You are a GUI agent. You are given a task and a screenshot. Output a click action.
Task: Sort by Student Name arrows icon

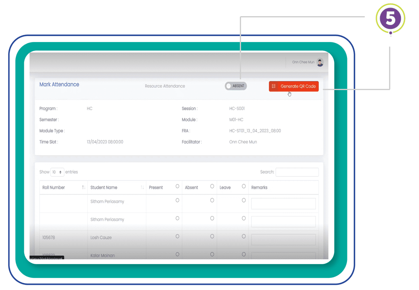pyautogui.click(x=142, y=187)
